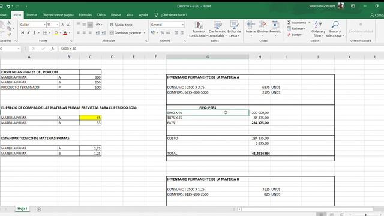Align text right in cell

pos(90,33)
